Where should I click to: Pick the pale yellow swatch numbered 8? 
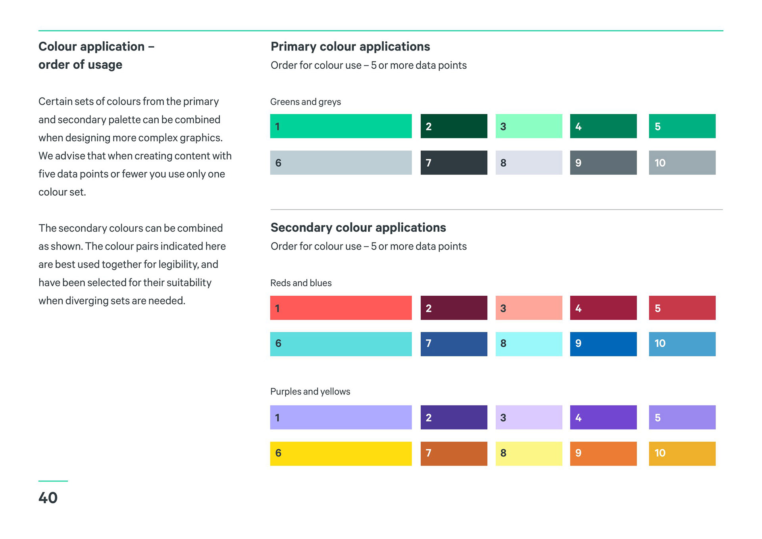(529, 453)
